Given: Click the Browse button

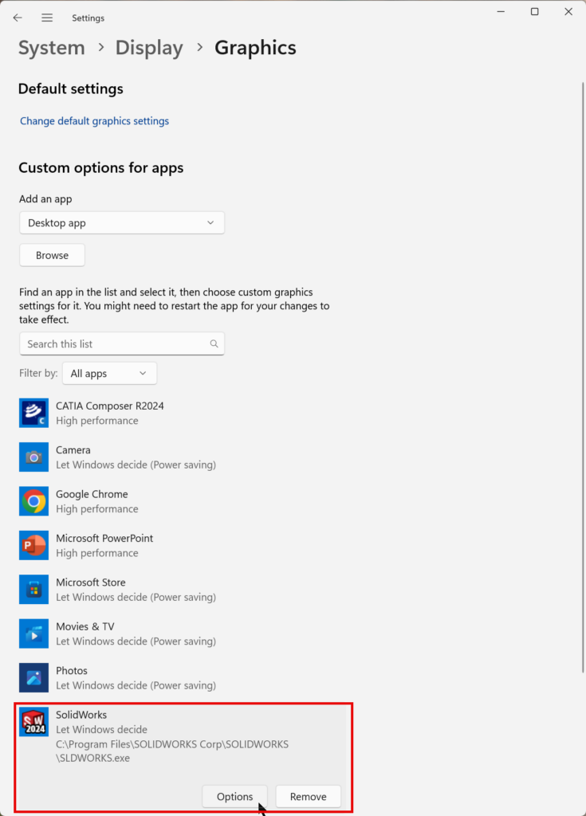Looking at the screenshot, I should click(52, 256).
